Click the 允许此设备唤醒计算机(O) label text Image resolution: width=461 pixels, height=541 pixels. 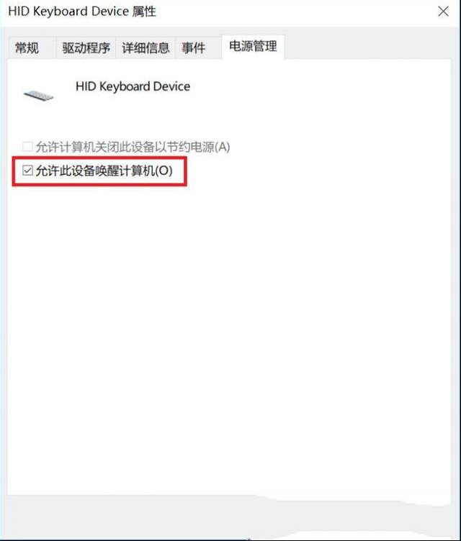pos(104,171)
